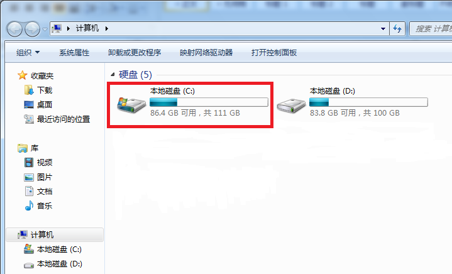452x274 pixels.
Task: Click into the 搜索 计算机 search field
Action: [431, 28]
